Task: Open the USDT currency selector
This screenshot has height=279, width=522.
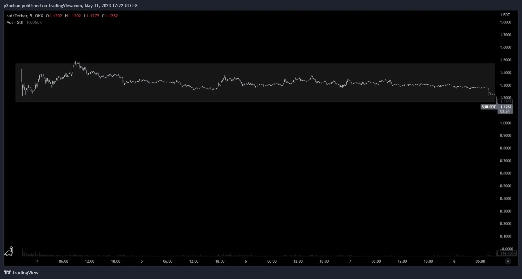Action: [x=505, y=15]
